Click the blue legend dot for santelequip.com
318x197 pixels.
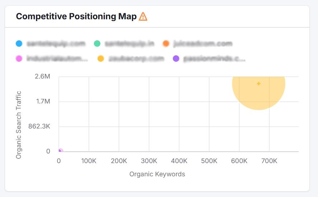[19, 44]
